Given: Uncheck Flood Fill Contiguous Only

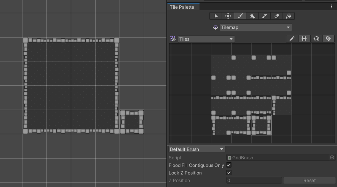Looking at the screenshot, I should click(x=229, y=165).
